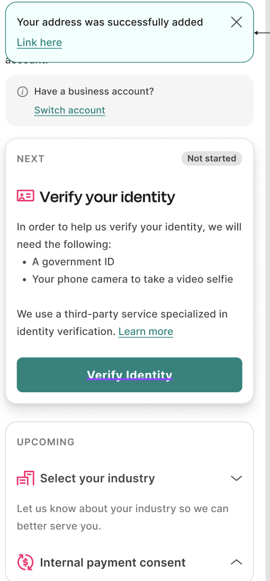The height and width of the screenshot is (581, 270).
Task: Click the industry buildings icon
Action: coord(25,478)
